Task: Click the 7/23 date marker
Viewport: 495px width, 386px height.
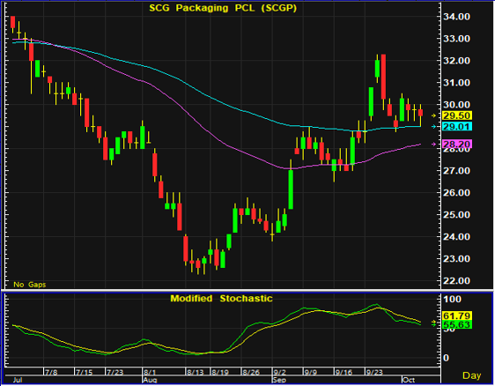Action: coord(115,372)
